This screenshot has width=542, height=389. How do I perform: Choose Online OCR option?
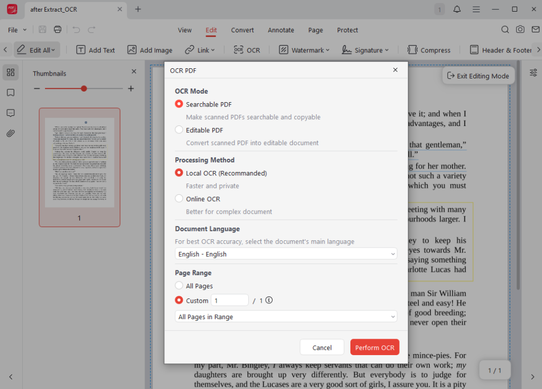[179, 198]
